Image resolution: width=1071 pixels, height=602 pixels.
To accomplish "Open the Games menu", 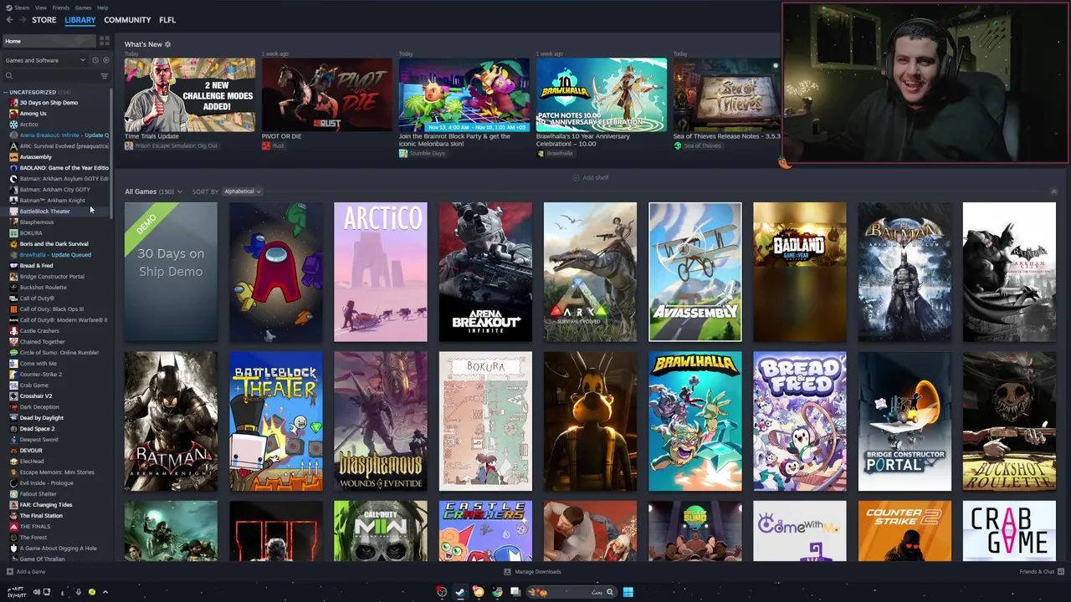I will (83, 8).
